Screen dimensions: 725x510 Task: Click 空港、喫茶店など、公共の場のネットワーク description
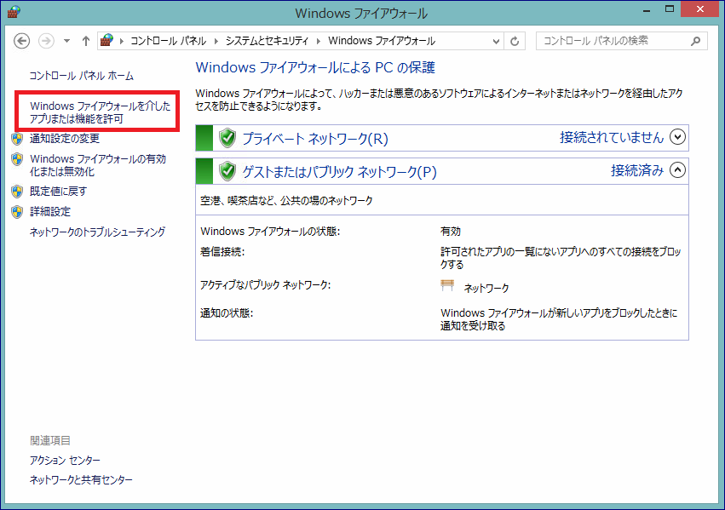[286, 200]
